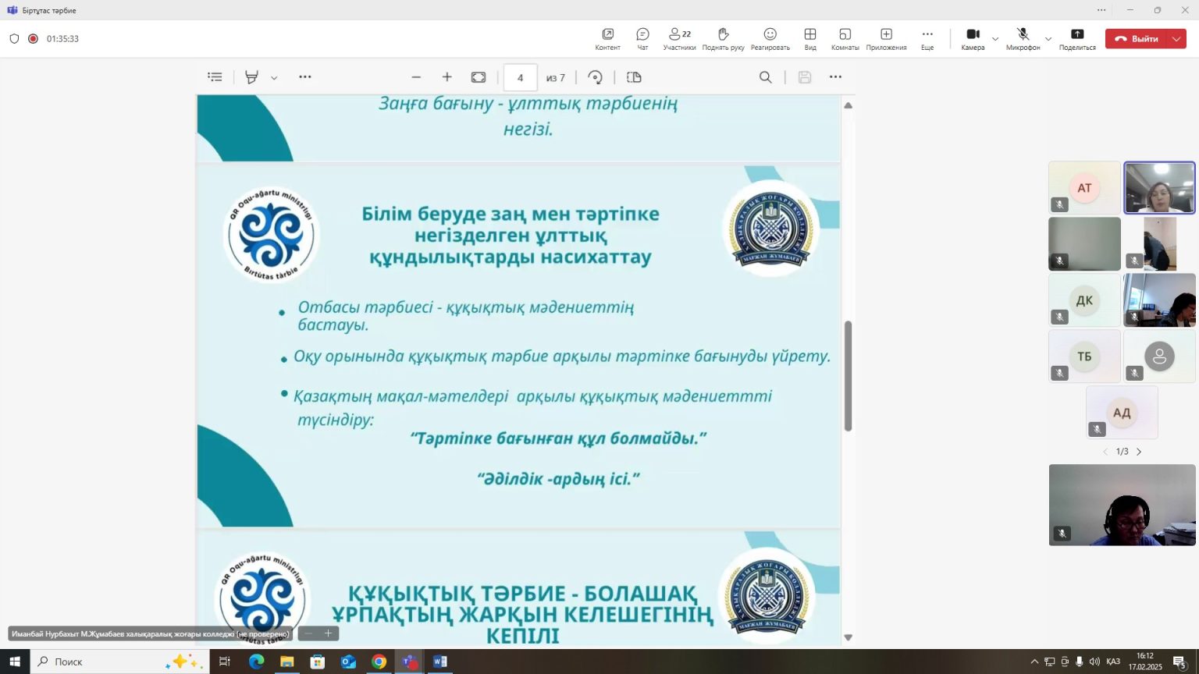Image resolution: width=1199 pixels, height=674 pixels.
Task: Open the Еще more options menu
Action: tap(927, 38)
